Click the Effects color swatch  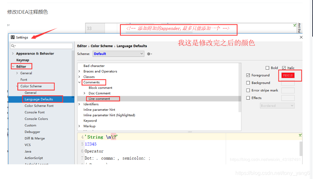pos(288,98)
